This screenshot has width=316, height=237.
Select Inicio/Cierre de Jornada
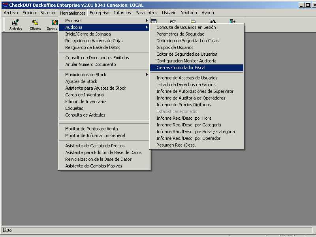pos(104,34)
